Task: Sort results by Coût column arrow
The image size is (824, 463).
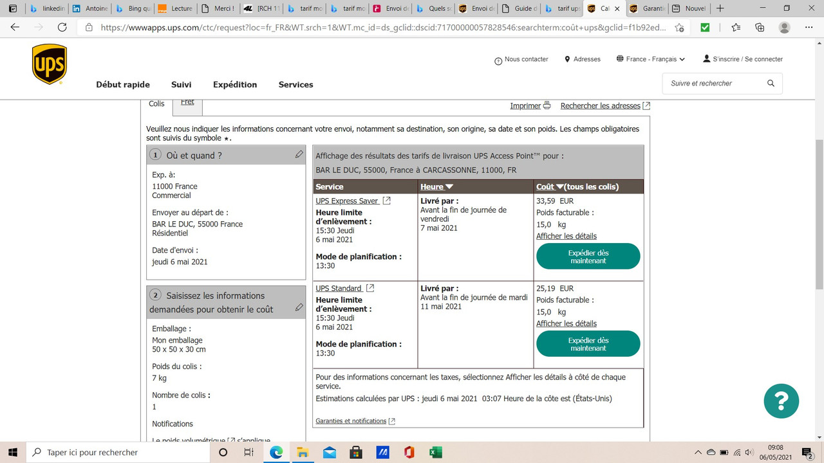Action: click(x=560, y=187)
